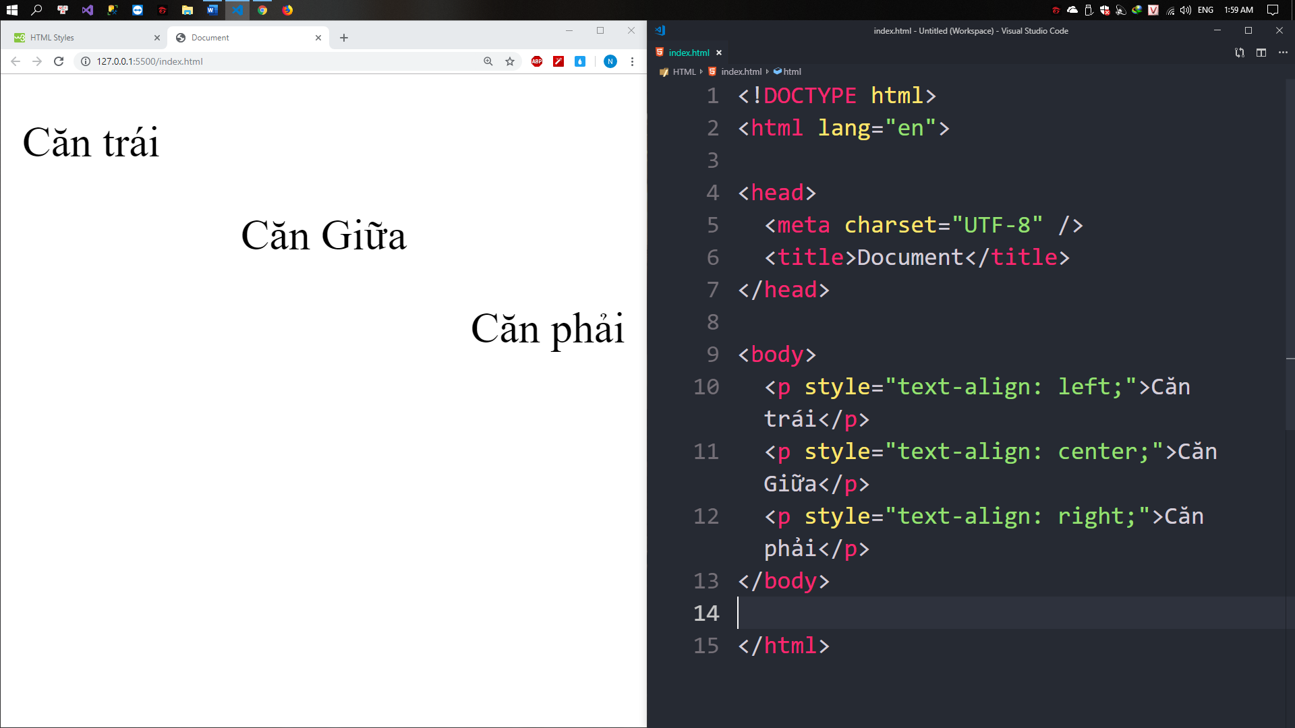Expand the index.html breadcrumb
Viewport: 1295px width, 728px height.
[741, 71]
